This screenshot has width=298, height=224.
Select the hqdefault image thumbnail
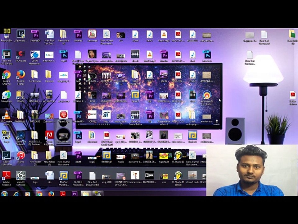[164, 158]
